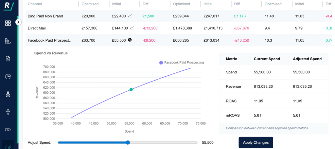
Task: Show the spend curve for Bing Paid Non Brand
Action: click(x=130, y=16)
